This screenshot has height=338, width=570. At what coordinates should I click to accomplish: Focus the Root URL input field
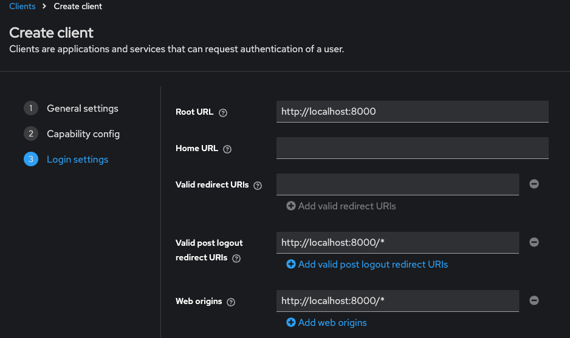pyautogui.click(x=412, y=112)
